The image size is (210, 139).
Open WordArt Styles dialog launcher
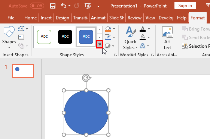pyautogui.click(x=152, y=55)
